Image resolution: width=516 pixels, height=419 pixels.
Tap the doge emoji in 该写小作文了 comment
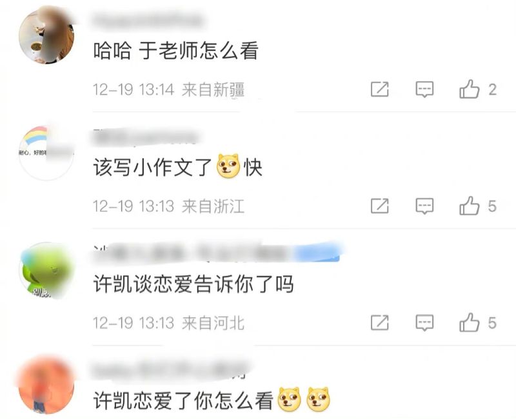(228, 166)
